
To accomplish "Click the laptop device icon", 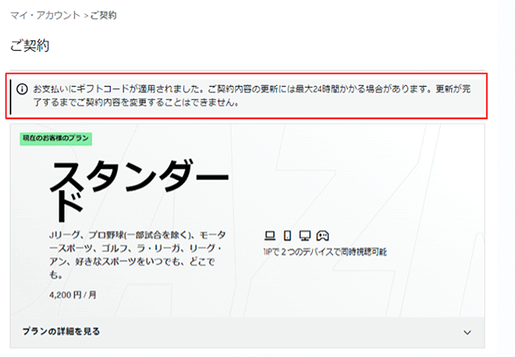I will click(270, 236).
